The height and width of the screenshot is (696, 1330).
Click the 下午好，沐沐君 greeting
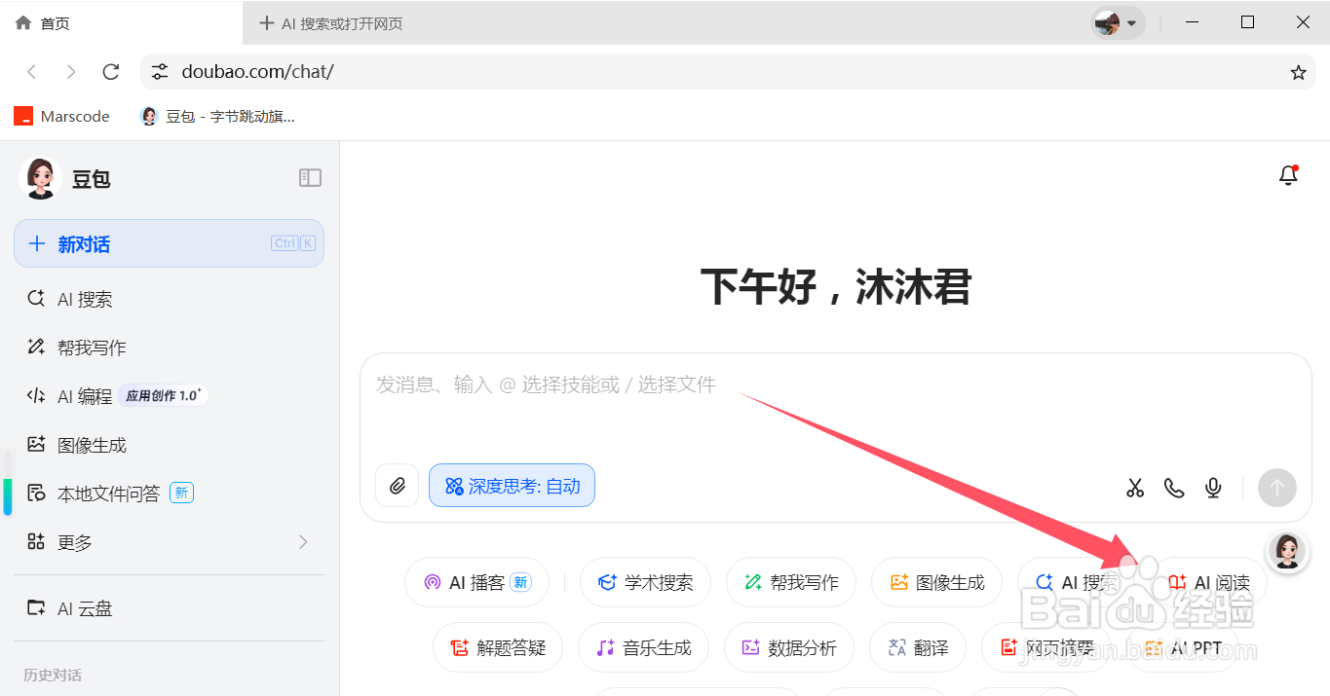click(836, 287)
